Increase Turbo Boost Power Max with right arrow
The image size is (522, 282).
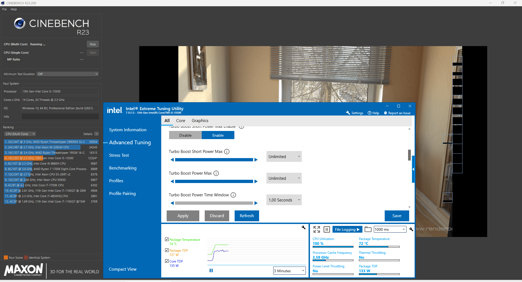(x=256, y=181)
